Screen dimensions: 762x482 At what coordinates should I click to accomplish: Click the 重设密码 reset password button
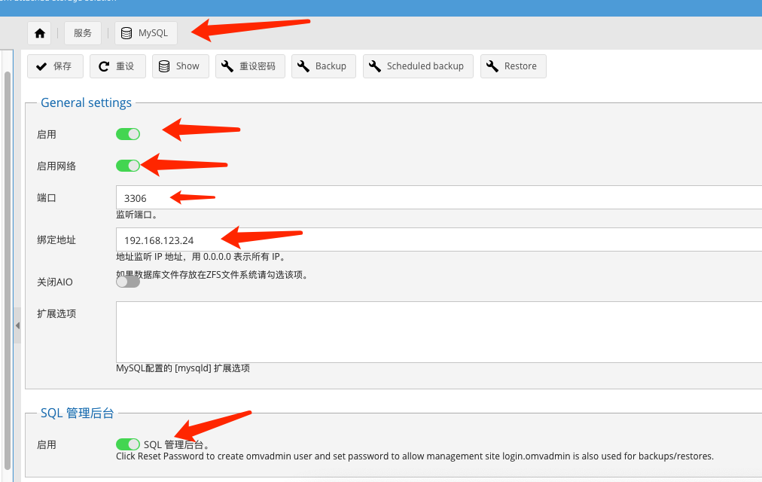click(x=250, y=66)
